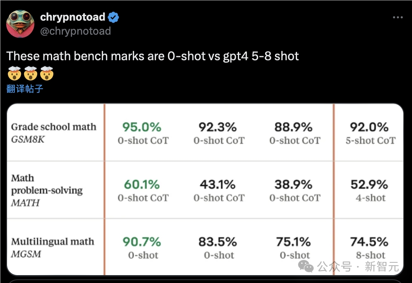412x283 pixels.
Task: Click the green 95.0% GSM8K score
Action: tap(142, 127)
